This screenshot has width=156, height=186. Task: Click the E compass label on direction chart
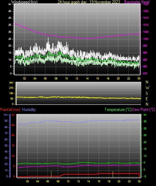point(147,99)
